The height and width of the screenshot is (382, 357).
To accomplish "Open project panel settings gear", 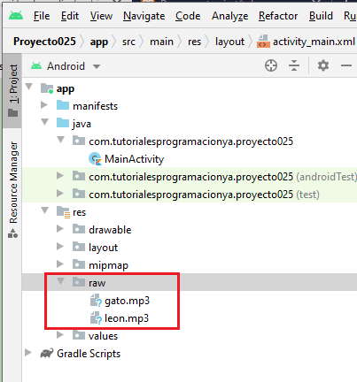I will (x=323, y=65).
